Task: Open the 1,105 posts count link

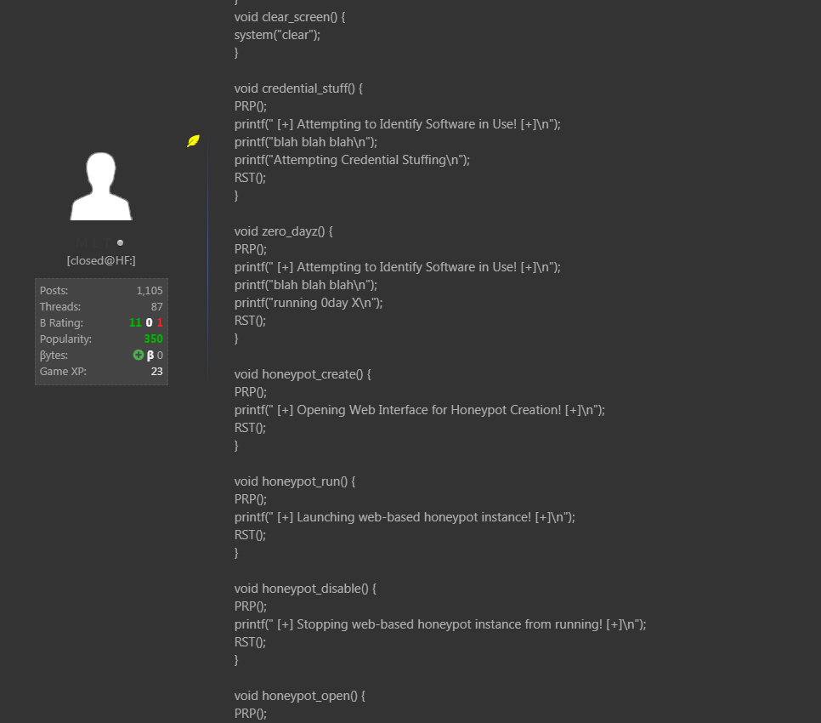Action: [150, 291]
